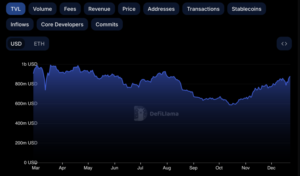This screenshot has width=300, height=176.
Task: Select USD as chart denomination
Action: tap(16, 44)
